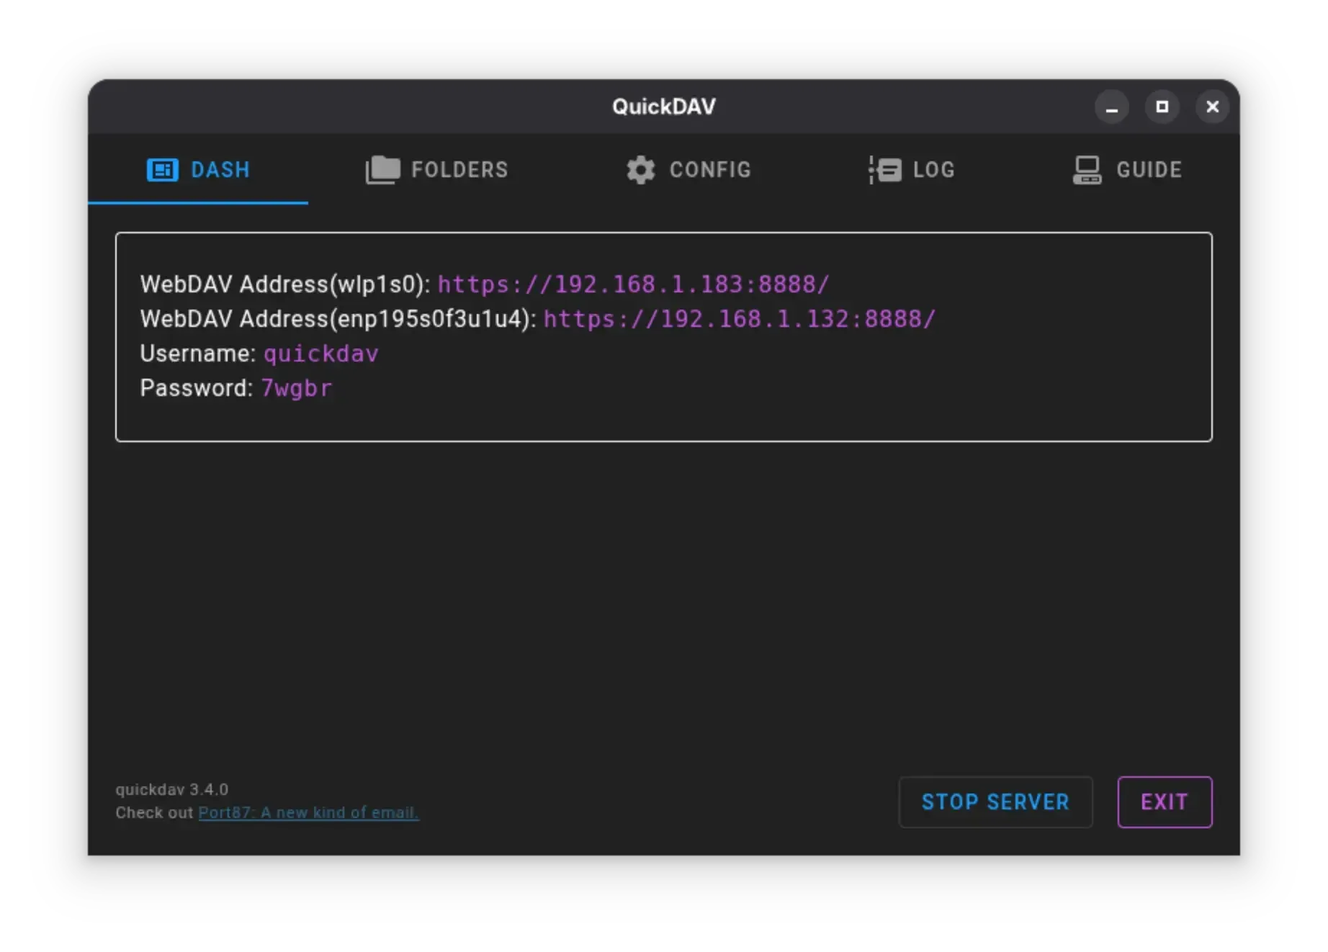This screenshot has width=1328, height=952.
Task: Click the list icon beside LOG
Action: [884, 170]
